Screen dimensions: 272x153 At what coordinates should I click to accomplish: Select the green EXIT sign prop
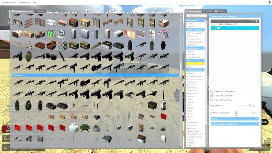point(51,34)
